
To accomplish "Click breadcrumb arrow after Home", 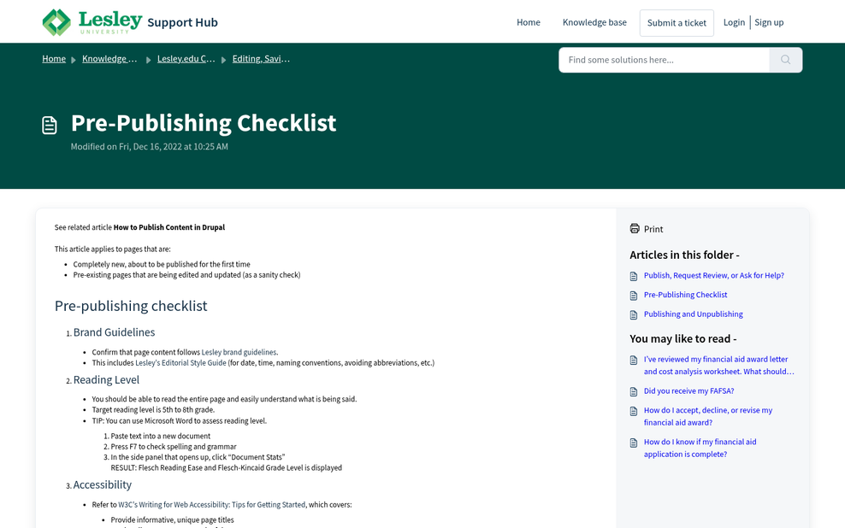I will [74, 60].
